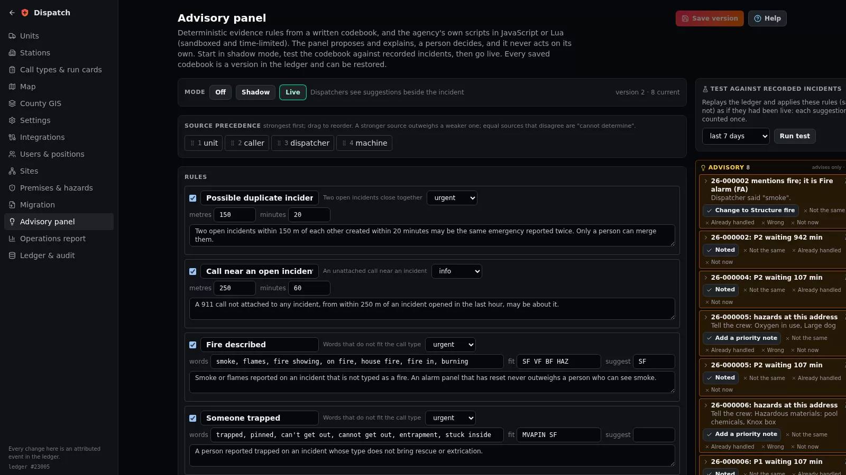The width and height of the screenshot is (846, 475).
Task: Click the Change to Structure fire button
Action: 751,210
